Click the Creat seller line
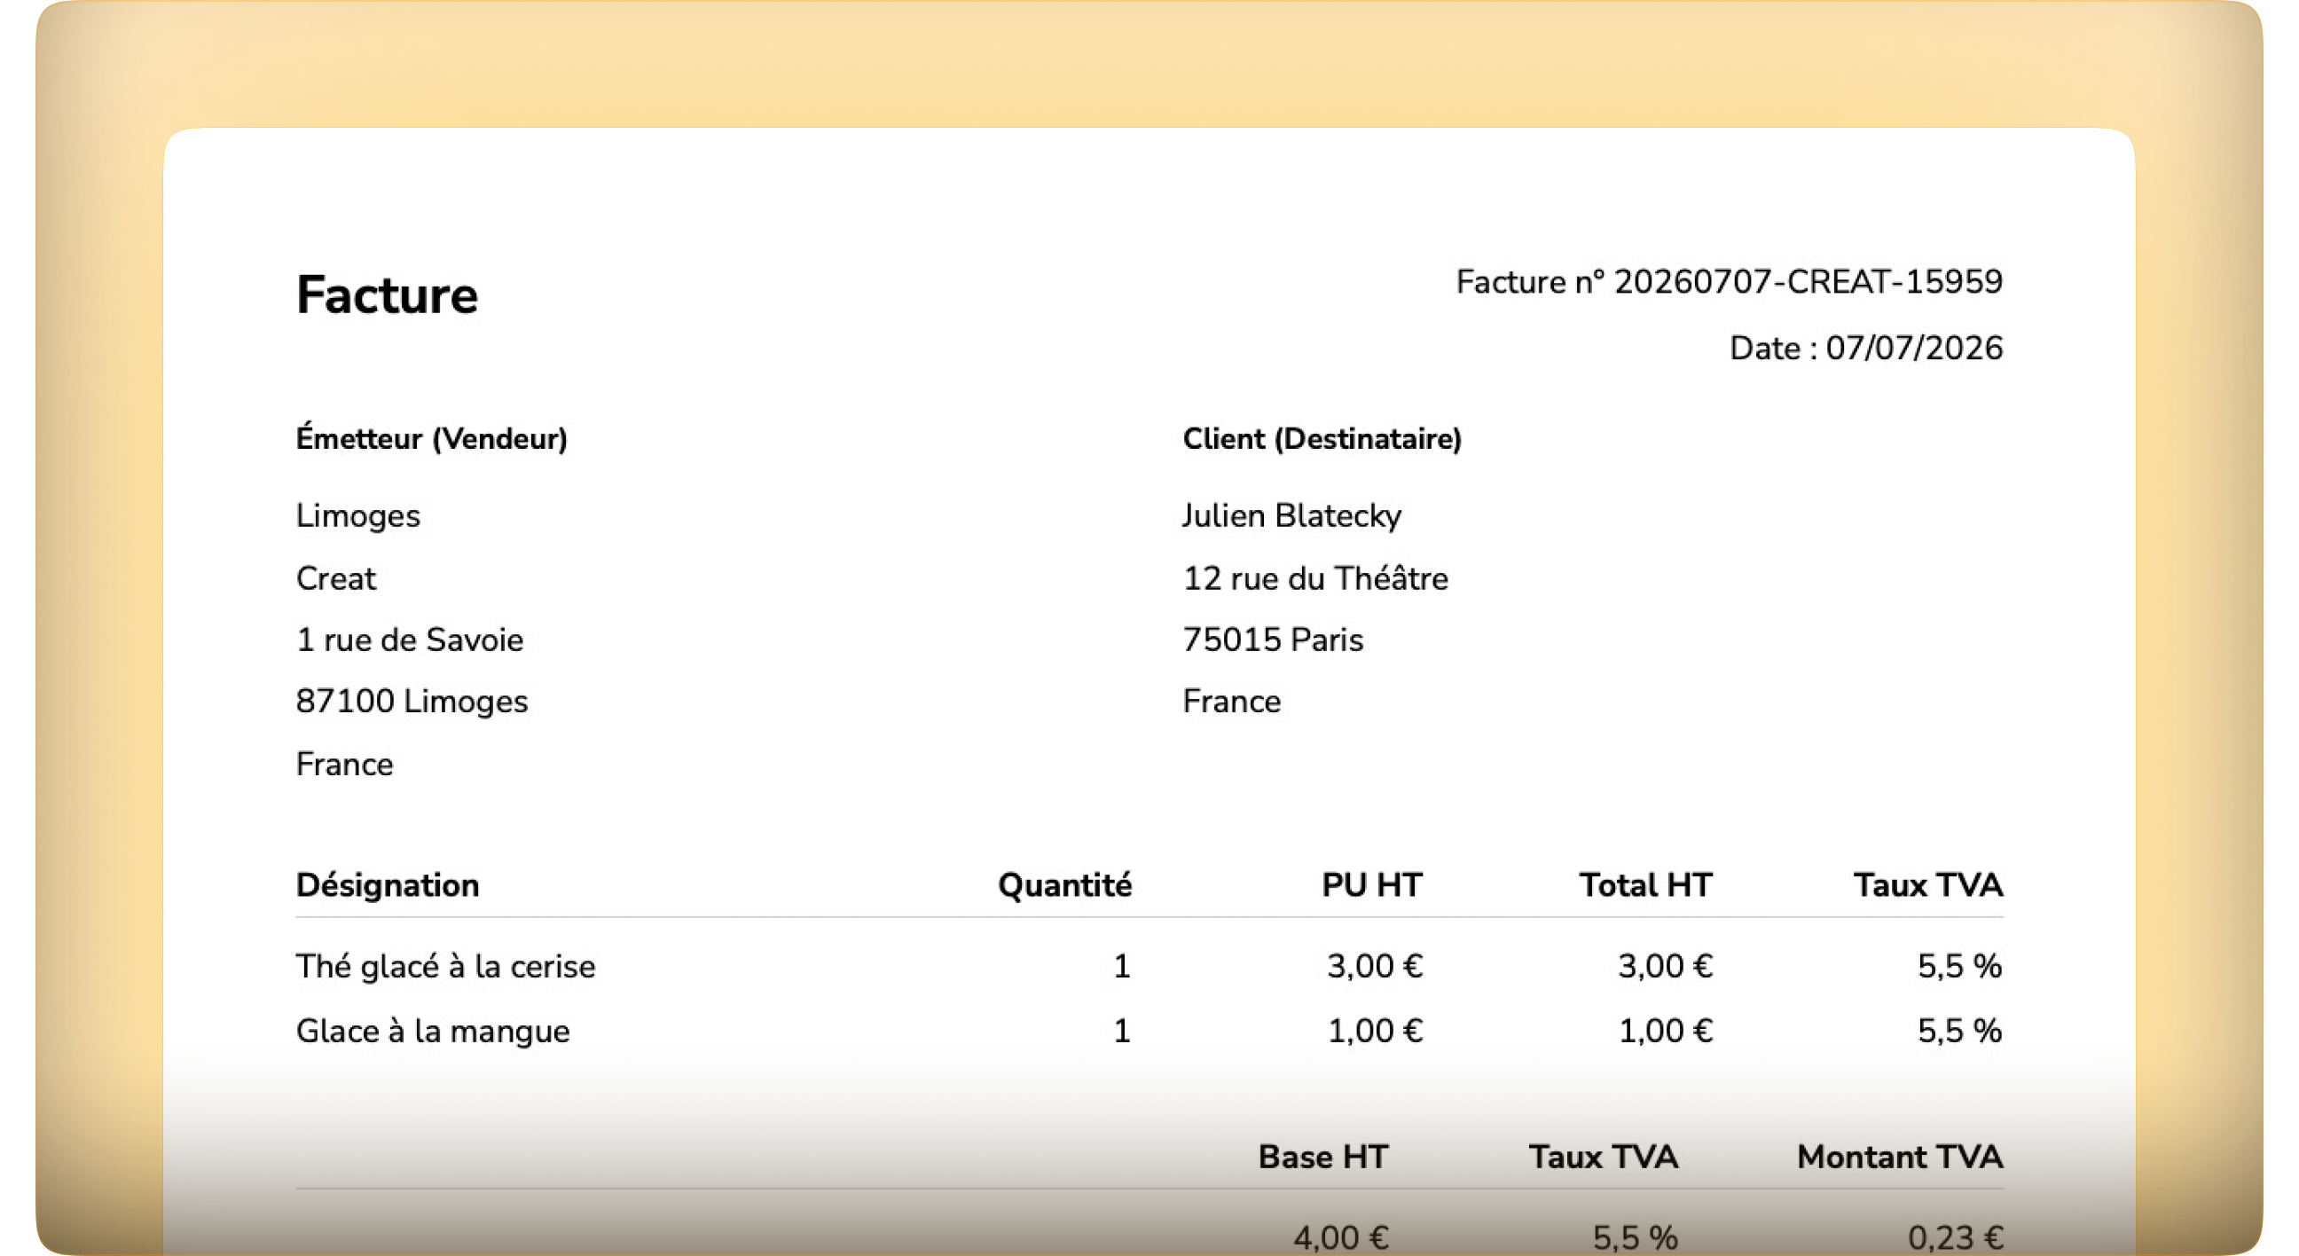The height and width of the screenshot is (1256, 2299). click(335, 578)
